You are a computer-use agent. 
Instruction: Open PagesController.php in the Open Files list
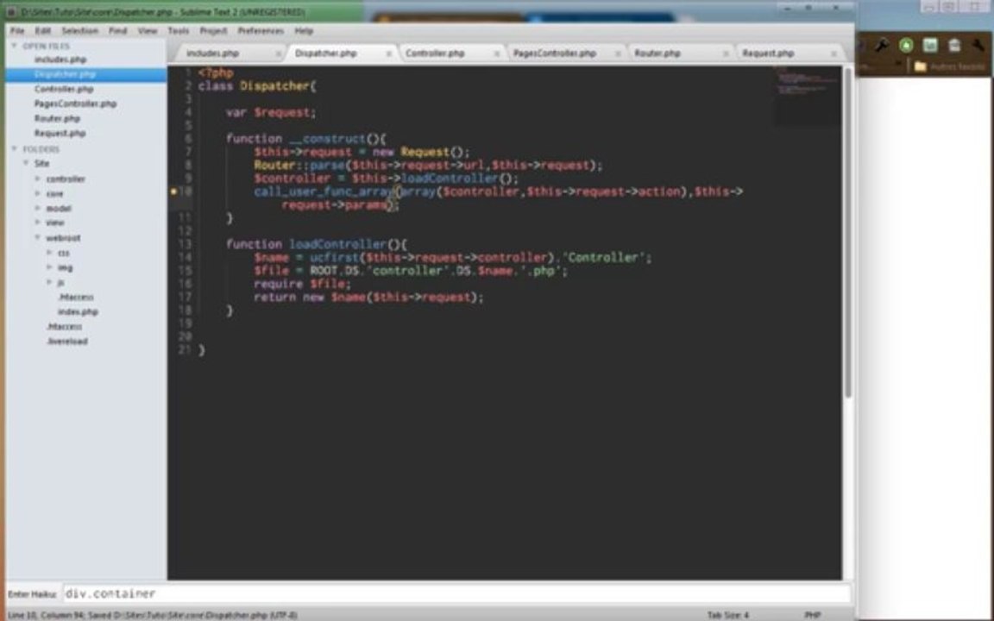point(75,103)
